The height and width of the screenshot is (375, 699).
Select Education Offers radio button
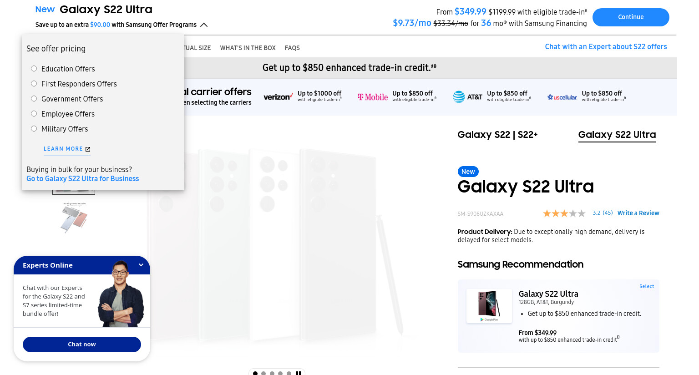(34, 69)
